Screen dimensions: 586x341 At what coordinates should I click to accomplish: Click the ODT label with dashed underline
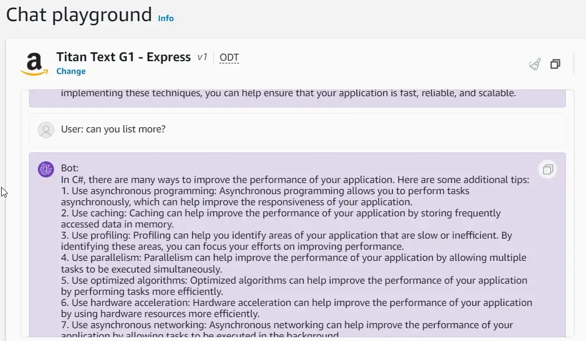click(x=229, y=57)
